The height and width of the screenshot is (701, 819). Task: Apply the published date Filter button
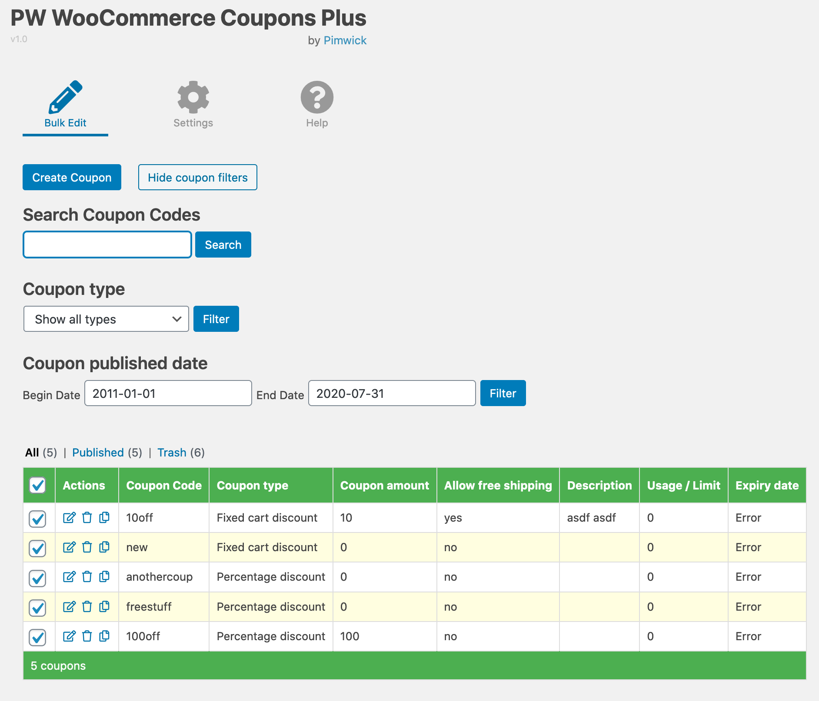pos(503,393)
